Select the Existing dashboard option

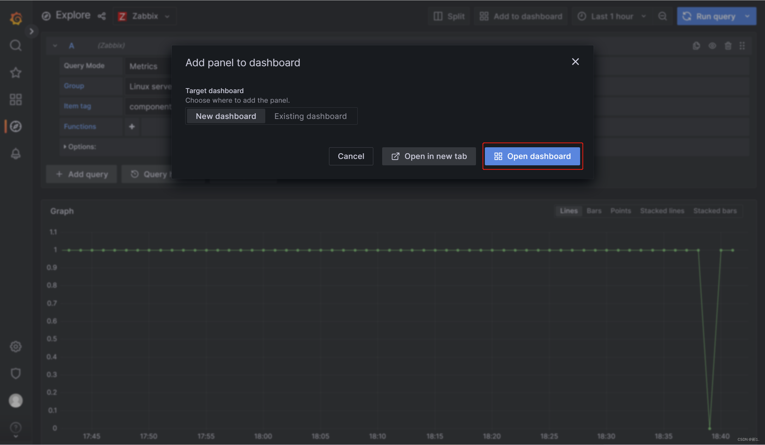(310, 116)
